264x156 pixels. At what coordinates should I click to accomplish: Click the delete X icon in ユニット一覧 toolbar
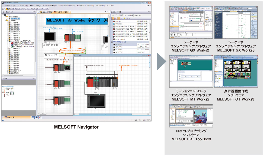(x=130, y=18)
